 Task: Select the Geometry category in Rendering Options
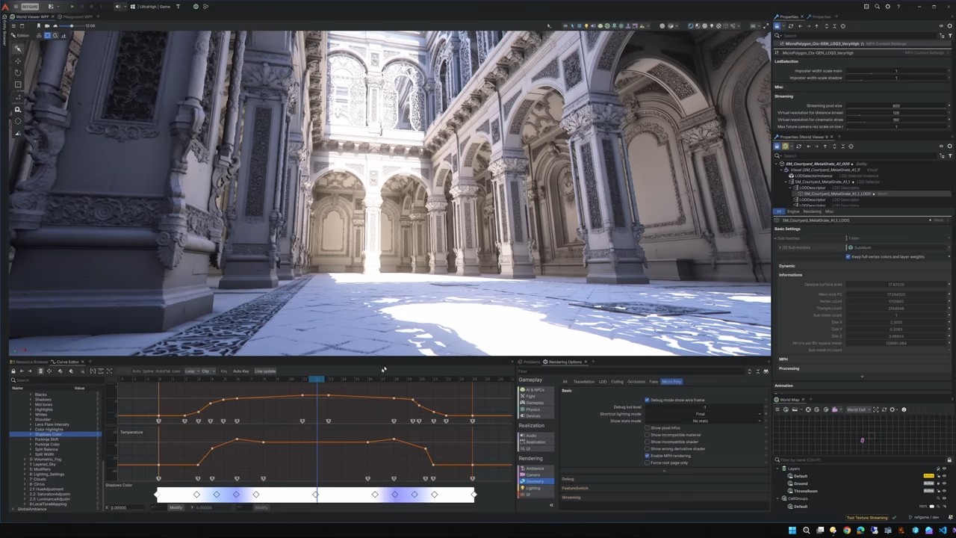[536, 481]
